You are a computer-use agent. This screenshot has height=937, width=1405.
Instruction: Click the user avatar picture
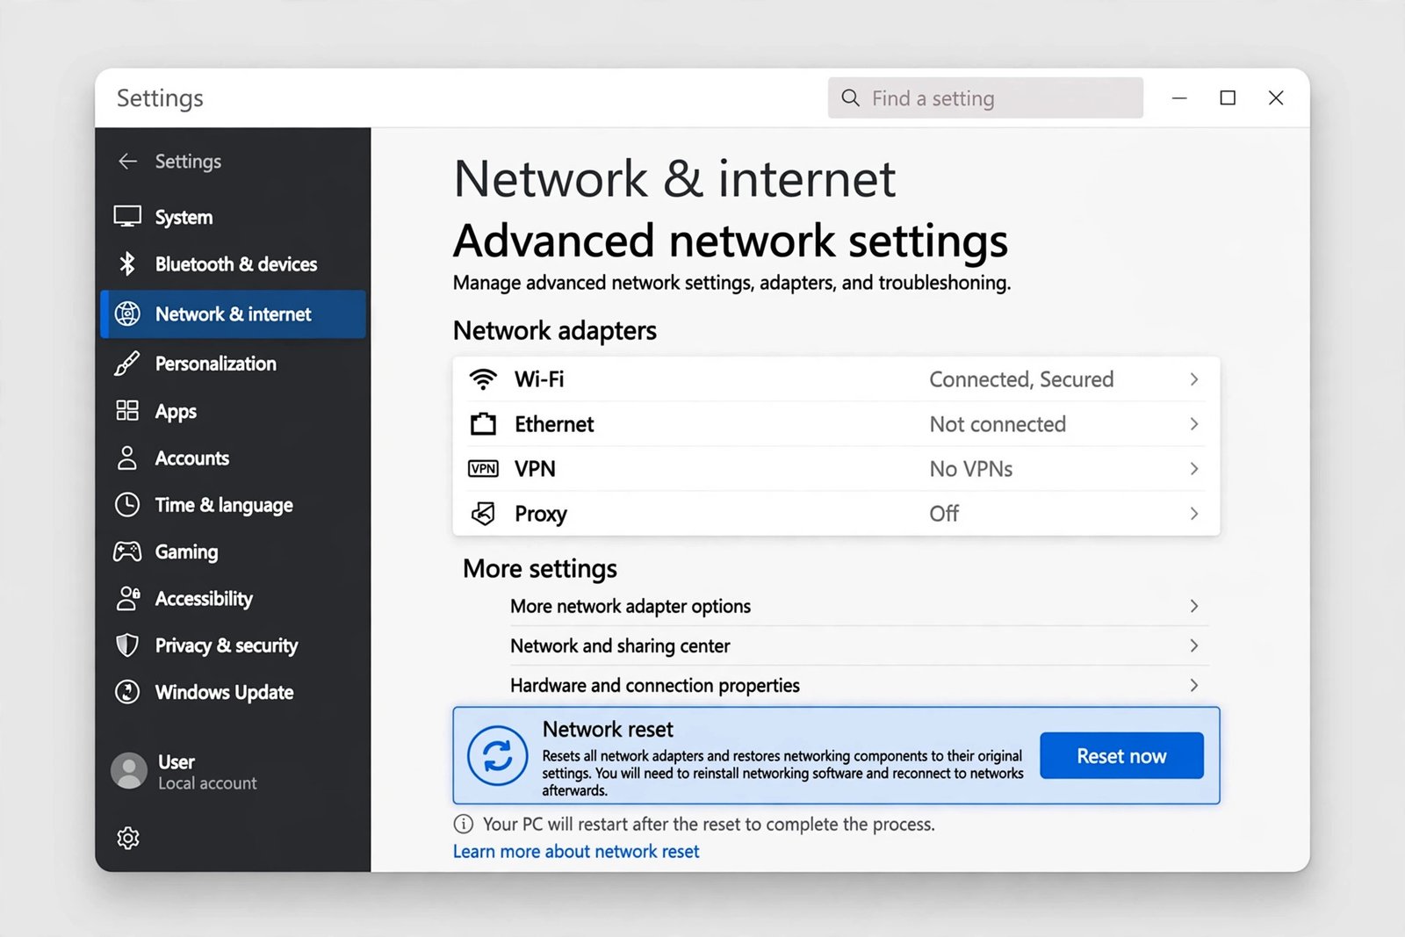pyautogui.click(x=129, y=771)
